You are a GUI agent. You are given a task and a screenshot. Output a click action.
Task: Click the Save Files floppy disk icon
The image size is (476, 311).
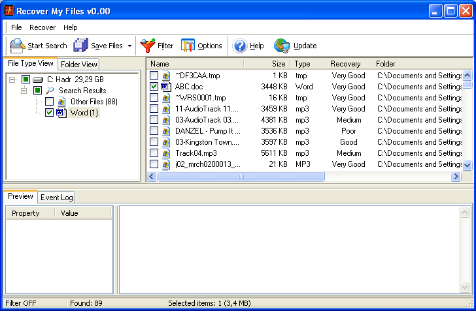81,46
